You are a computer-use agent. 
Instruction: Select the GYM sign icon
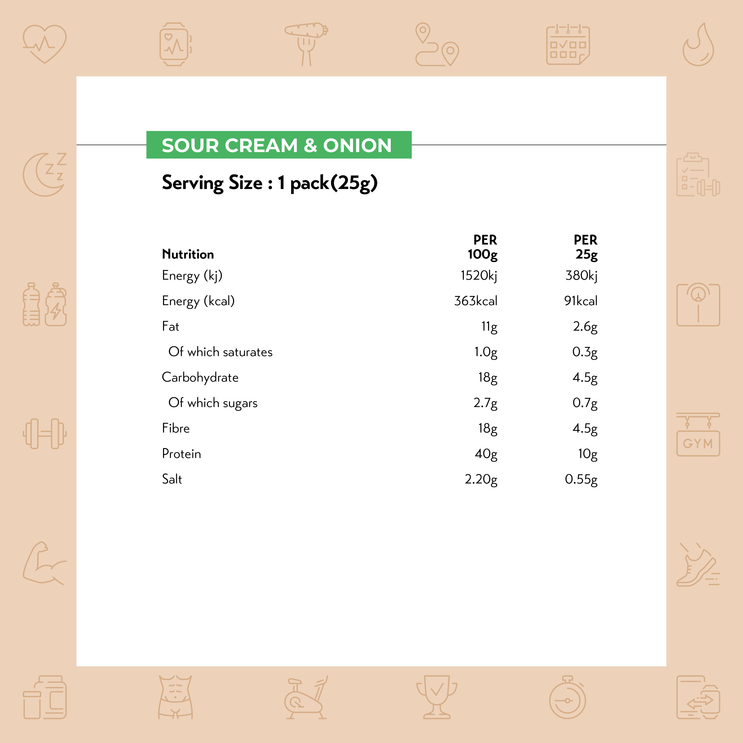tap(698, 435)
